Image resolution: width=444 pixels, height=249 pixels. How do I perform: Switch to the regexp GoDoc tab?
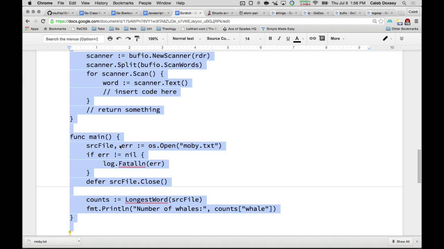(380, 13)
